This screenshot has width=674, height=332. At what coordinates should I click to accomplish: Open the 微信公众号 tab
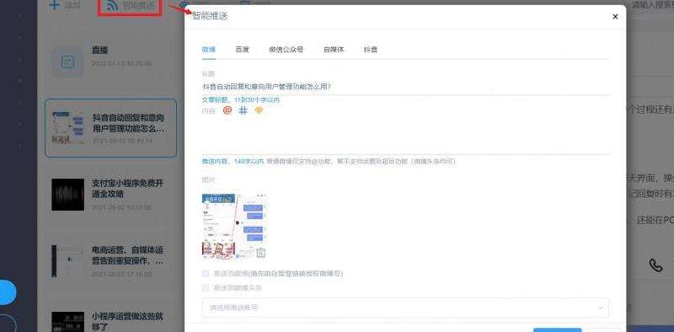286,50
